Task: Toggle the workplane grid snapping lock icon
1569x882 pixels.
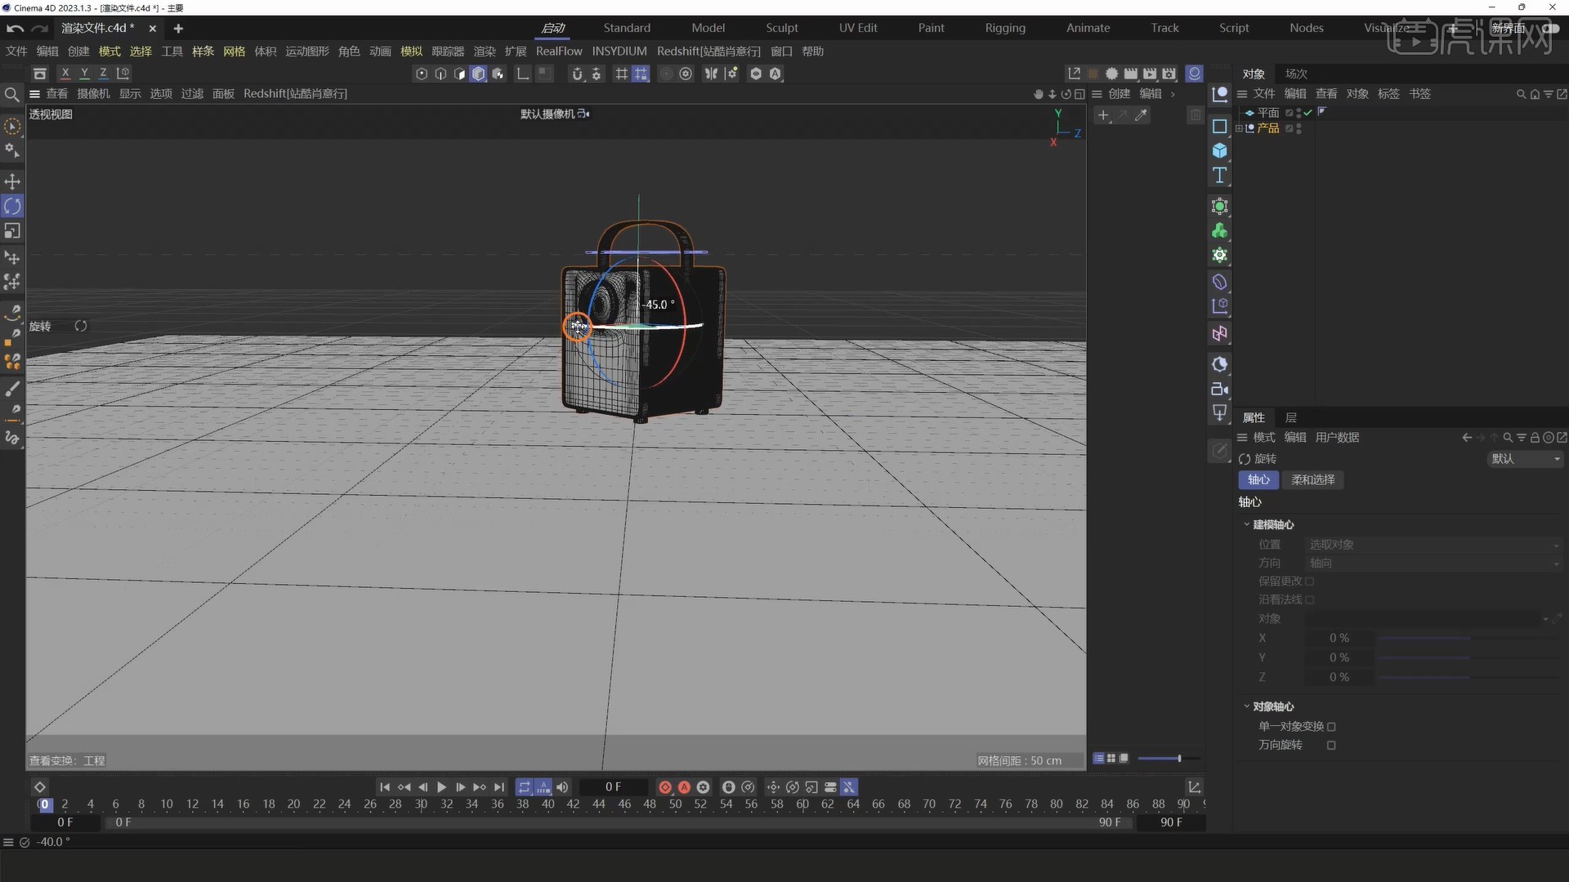Action: tap(641, 73)
